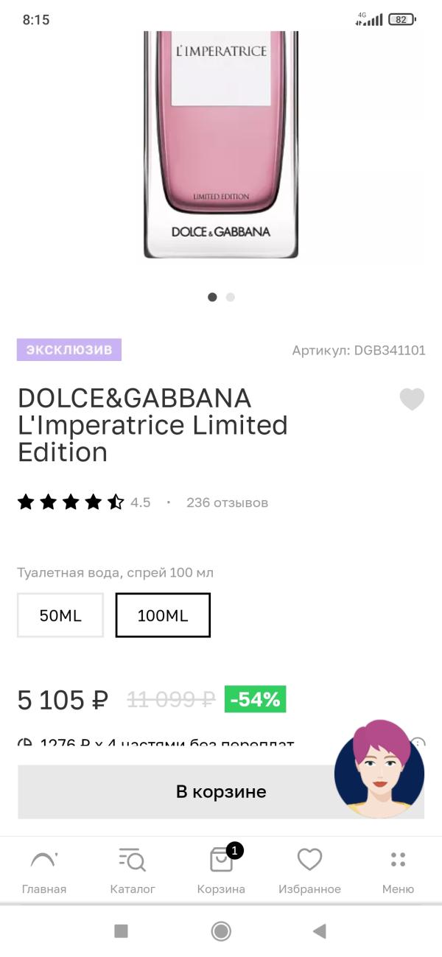This screenshot has height=957, width=442.
Task: Tap the Эксклюзив badge
Action: tap(69, 350)
